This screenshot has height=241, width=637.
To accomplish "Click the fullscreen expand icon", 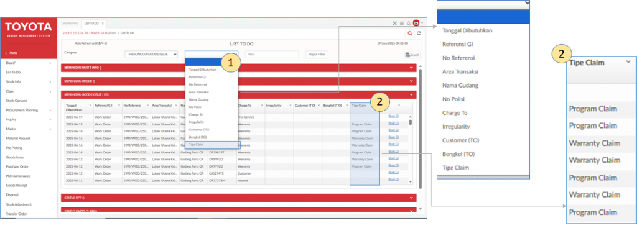I will coord(394,23).
